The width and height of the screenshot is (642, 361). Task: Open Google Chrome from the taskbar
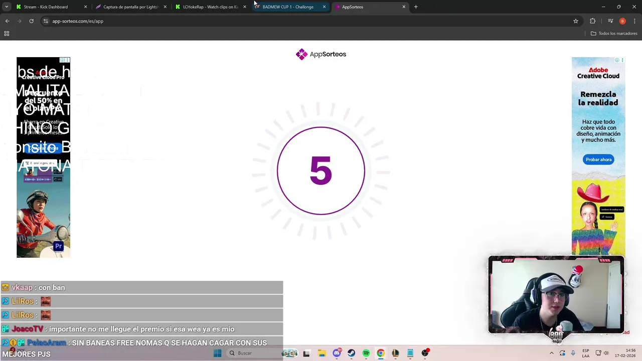[x=381, y=353]
